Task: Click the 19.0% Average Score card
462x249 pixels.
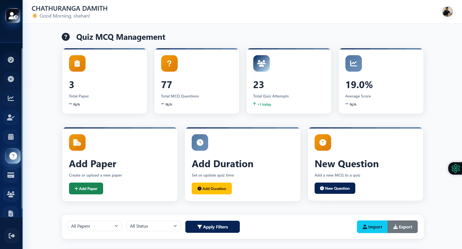Action: (381, 81)
